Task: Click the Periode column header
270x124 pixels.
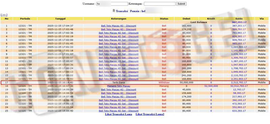Action: click(25, 18)
